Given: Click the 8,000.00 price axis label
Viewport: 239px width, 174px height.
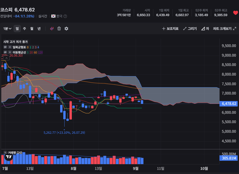Looking at the screenshot, I should 229,74.
